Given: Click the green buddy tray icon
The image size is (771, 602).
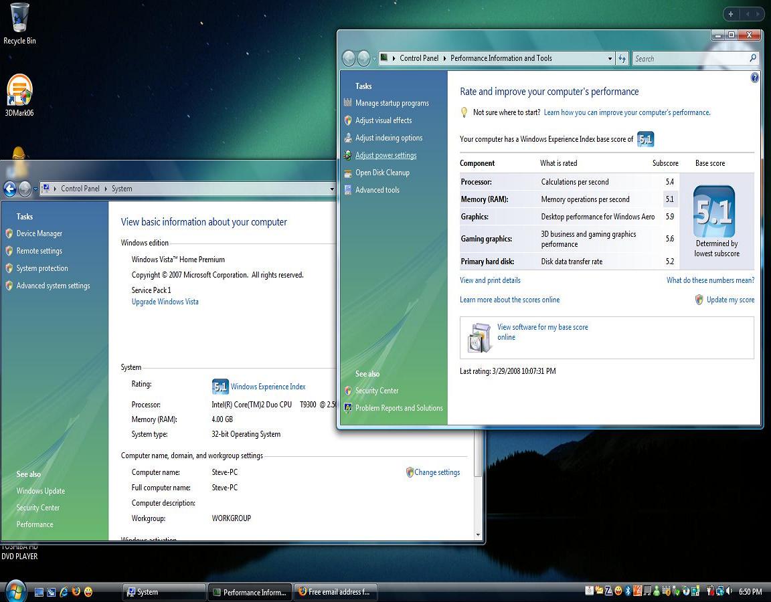Looking at the screenshot, I should point(657,591).
